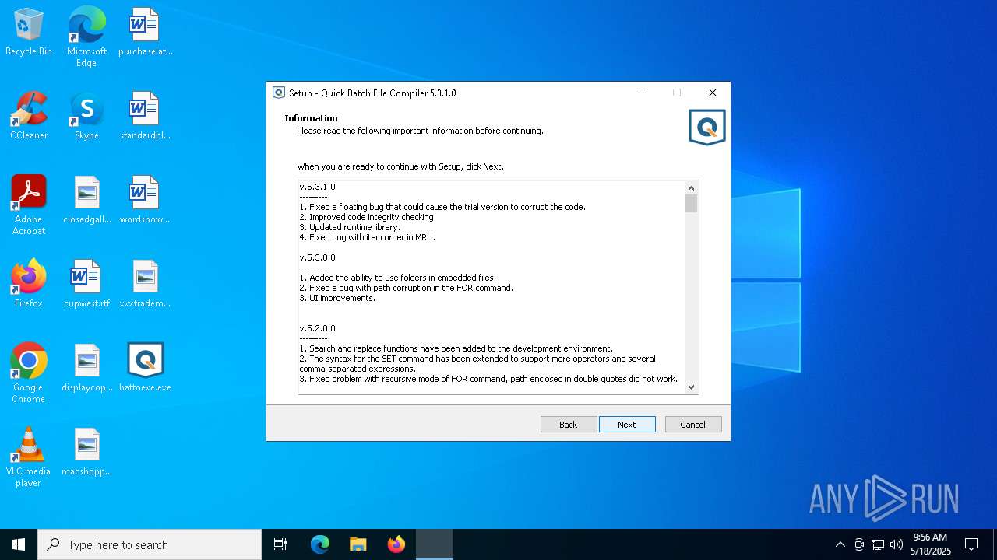Select the macshopp... image file
Viewport: 997px width, 560px height.
click(86, 453)
